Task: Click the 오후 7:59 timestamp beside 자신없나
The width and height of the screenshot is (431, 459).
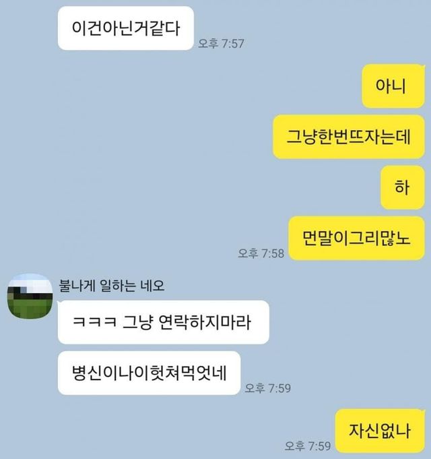Action: pyautogui.click(x=308, y=446)
